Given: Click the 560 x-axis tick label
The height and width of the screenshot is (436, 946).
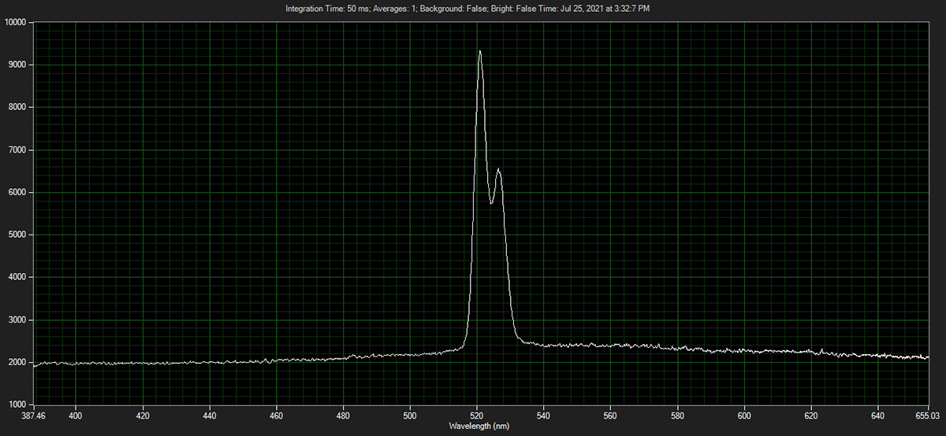Looking at the screenshot, I should click(x=611, y=414).
